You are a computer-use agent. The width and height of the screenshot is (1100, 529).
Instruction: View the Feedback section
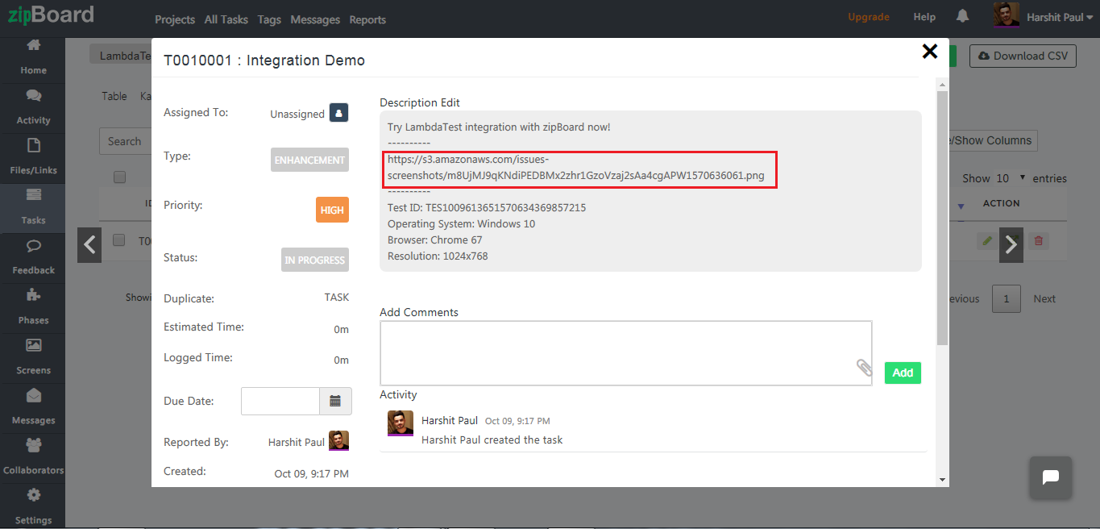32,258
